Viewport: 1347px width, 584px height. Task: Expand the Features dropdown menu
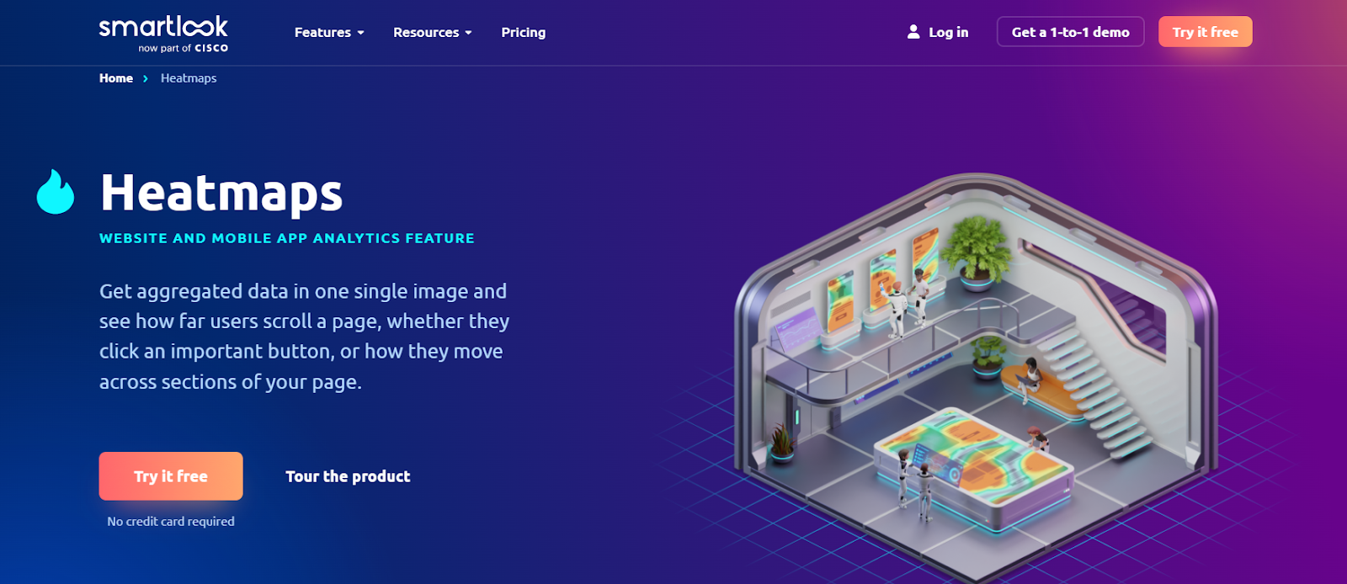[329, 32]
